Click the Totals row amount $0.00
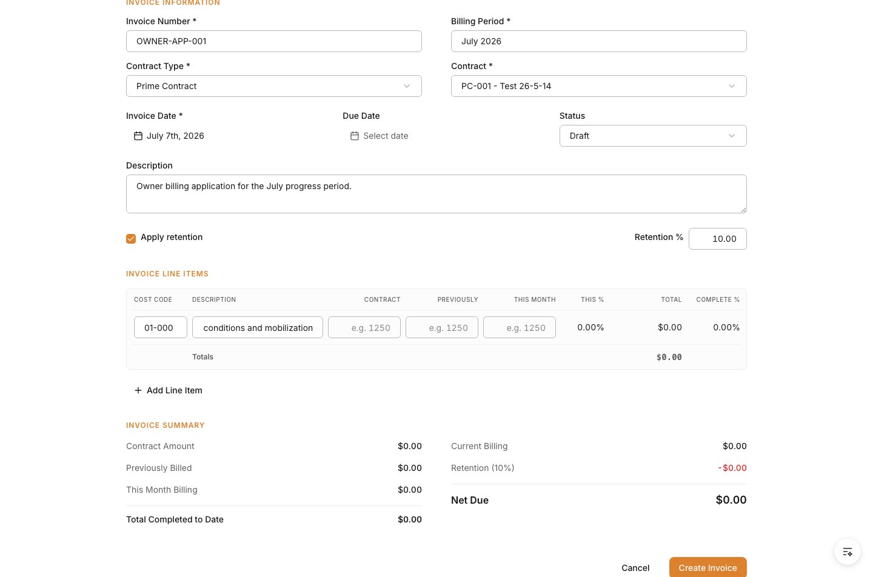This screenshot has width=873, height=577. click(669, 357)
